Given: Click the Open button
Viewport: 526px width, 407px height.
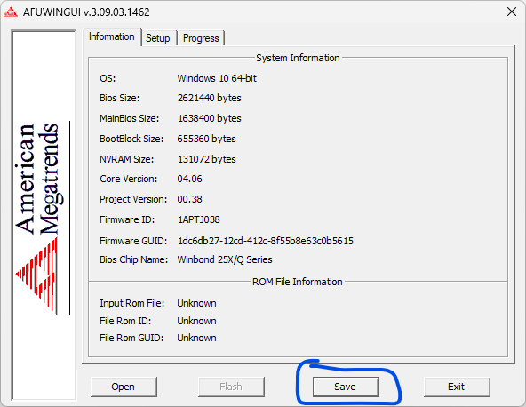Looking at the screenshot, I should pyautogui.click(x=124, y=387).
